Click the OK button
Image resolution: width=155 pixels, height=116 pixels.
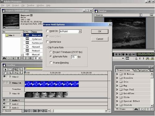click(100, 31)
